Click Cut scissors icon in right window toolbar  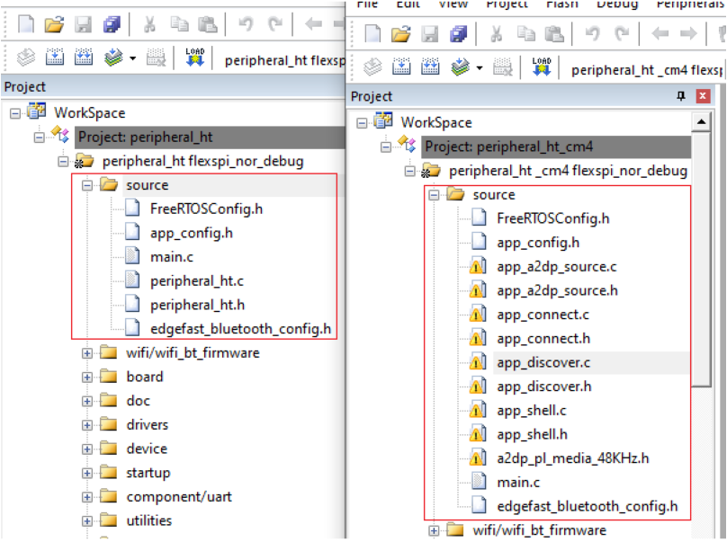pyautogui.click(x=496, y=34)
